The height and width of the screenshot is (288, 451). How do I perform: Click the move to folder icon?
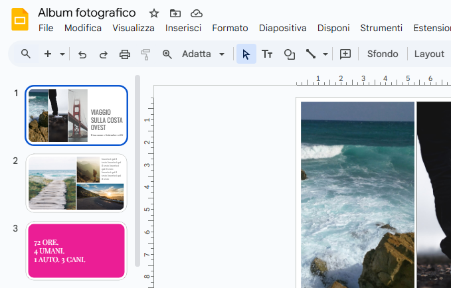point(175,13)
